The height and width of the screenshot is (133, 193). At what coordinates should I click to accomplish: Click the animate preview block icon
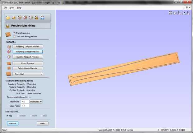click(8, 34)
